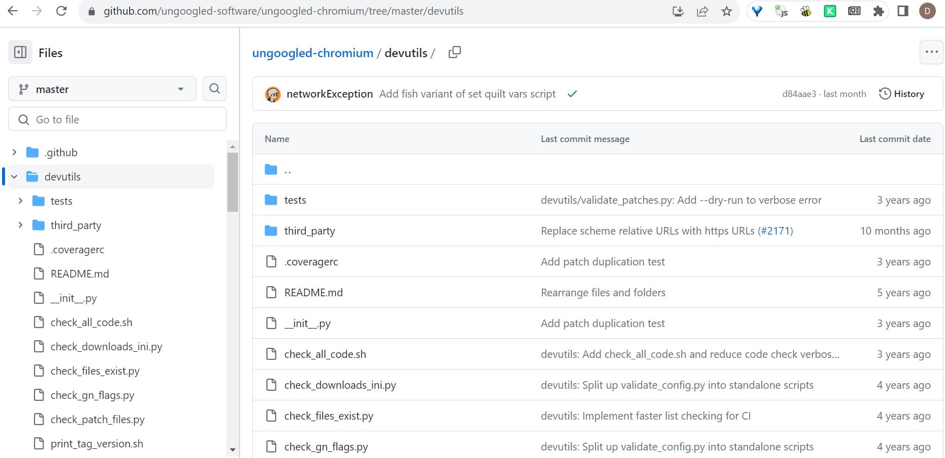Open the reader mode extension icon
Image resolution: width=945 pixels, height=458 pixels.
click(854, 11)
